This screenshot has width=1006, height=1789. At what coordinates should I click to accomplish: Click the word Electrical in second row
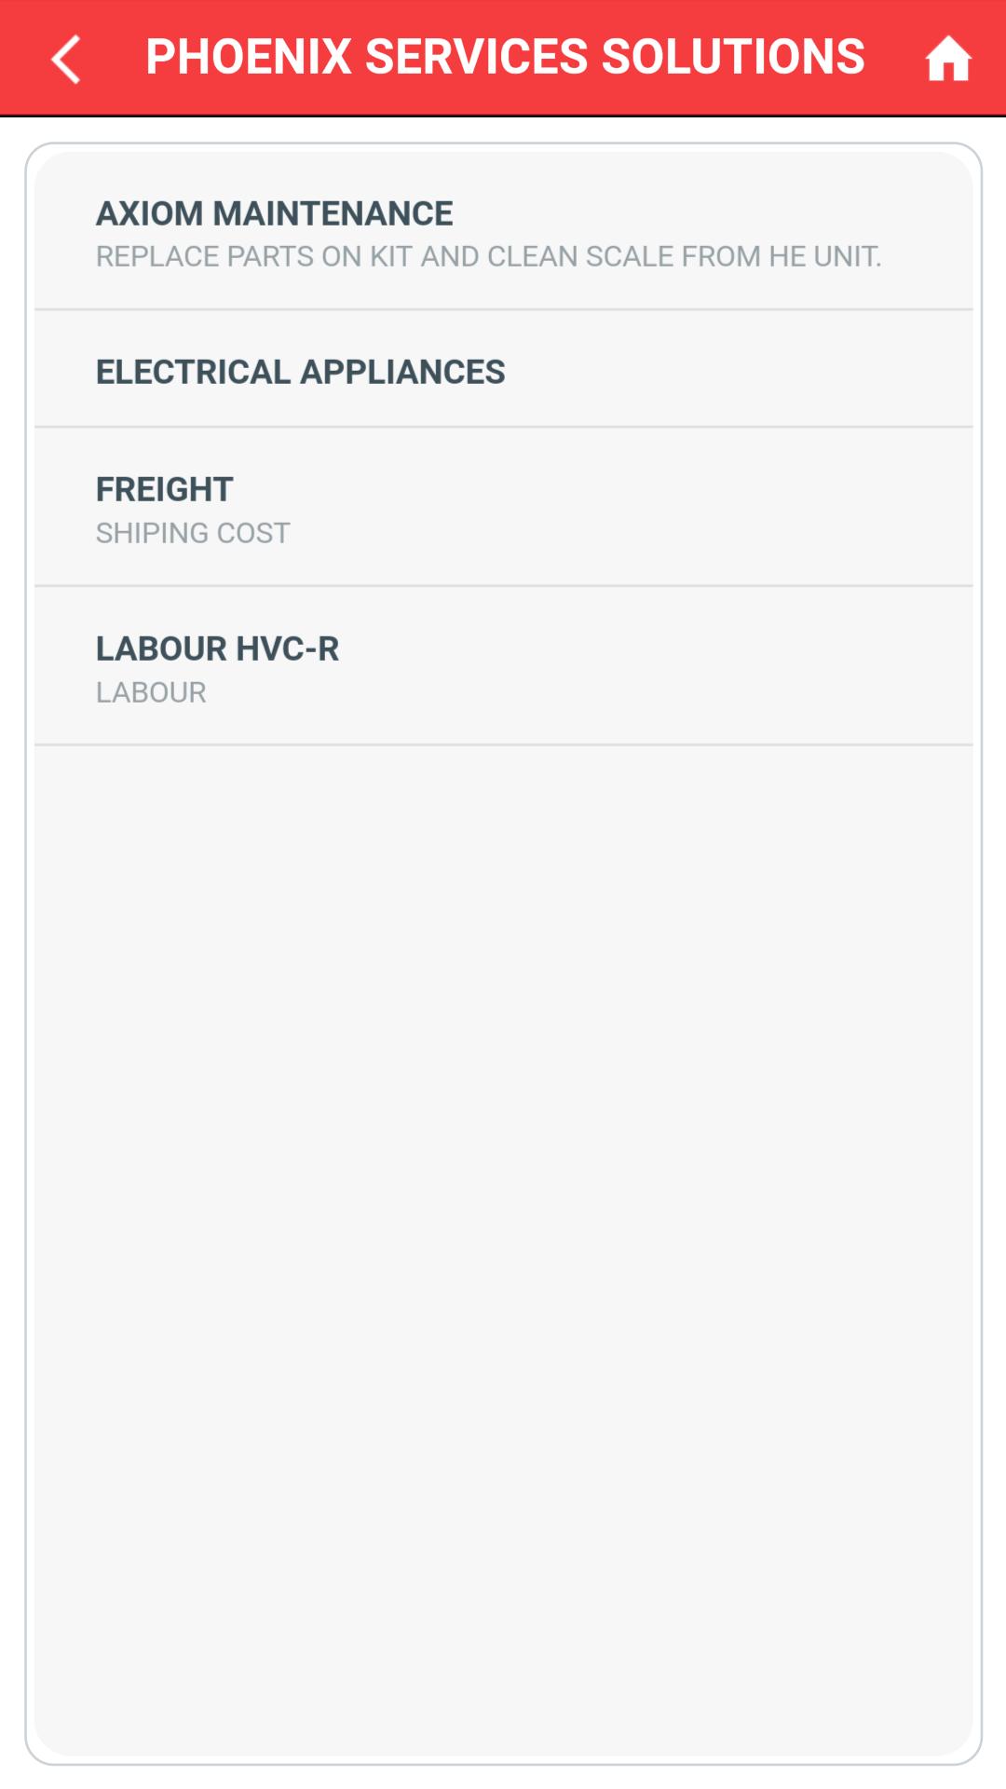click(x=193, y=372)
